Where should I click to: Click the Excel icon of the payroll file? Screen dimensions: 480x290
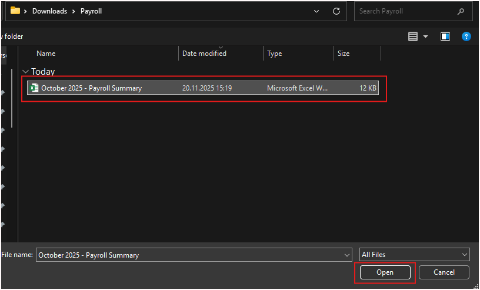(34, 88)
